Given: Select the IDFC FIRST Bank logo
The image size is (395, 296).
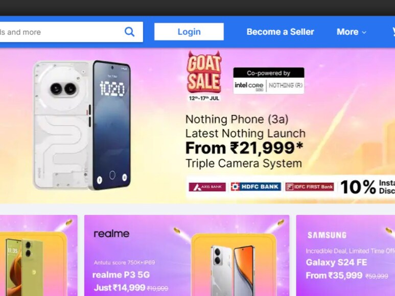Looking at the screenshot, I should (310, 187).
